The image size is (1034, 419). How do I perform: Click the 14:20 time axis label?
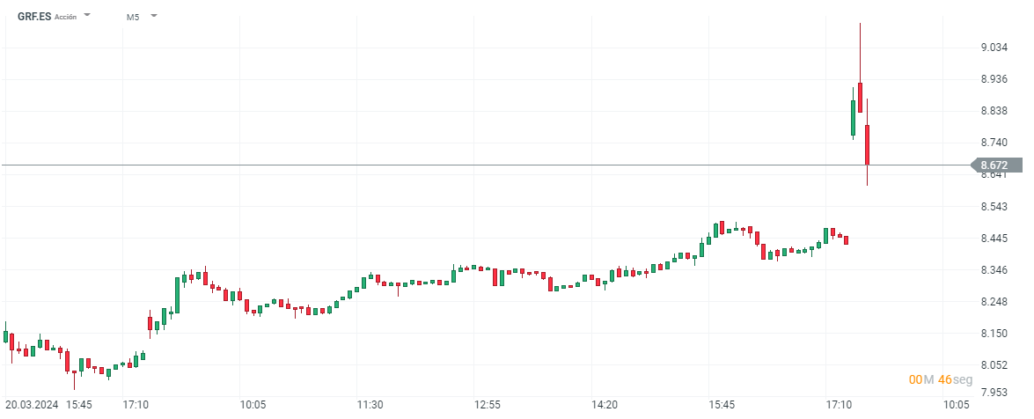[x=605, y=405]
